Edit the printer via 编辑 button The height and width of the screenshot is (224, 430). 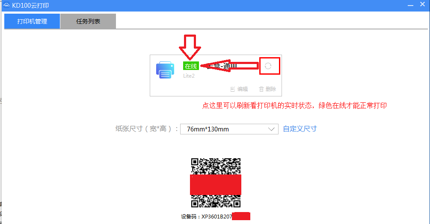click(239, 89)
